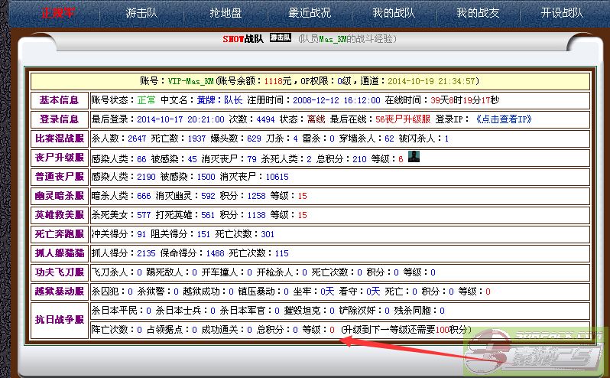Open the SNOW战队 team title link

[243, 38]
